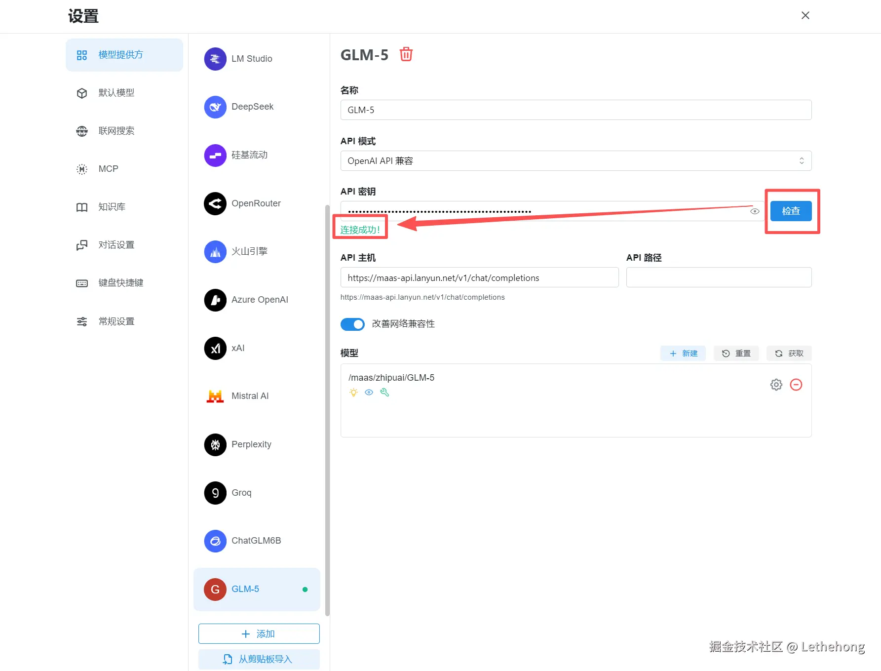Viewport: 881px width, 671px height.
Task: Select 知识库 in sidebar
Action: click(124, 207)
